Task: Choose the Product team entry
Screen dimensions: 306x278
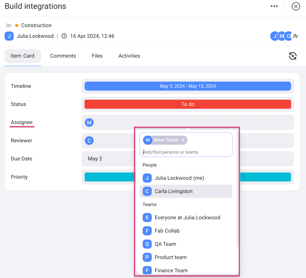Action: (170, 257)
